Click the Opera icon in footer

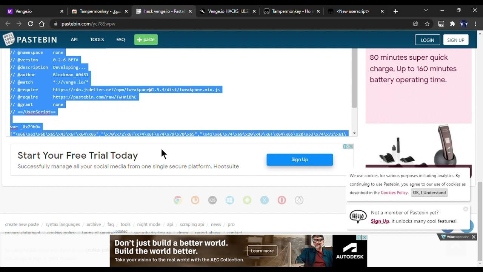tap(282, 200)
